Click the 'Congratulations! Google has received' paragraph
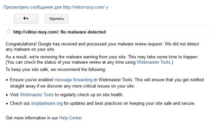 tap(102, 46)
